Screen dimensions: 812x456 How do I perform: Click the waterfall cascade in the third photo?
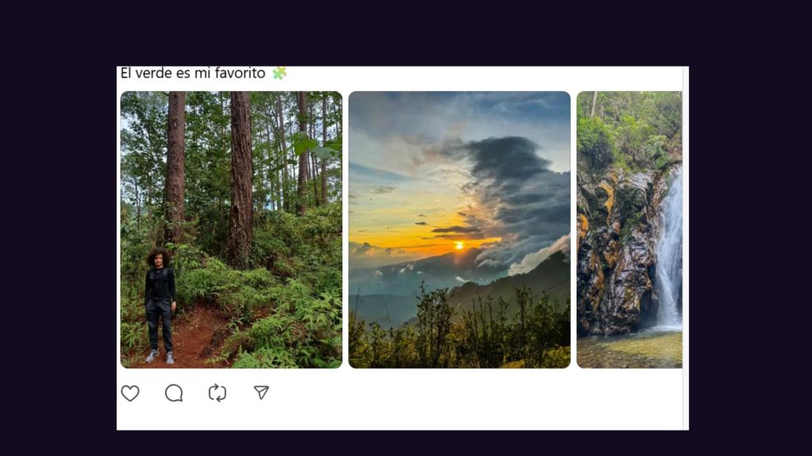tap(670, 253)
